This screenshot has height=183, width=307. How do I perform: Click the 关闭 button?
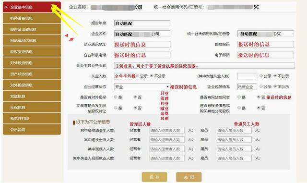pos(189,177)
